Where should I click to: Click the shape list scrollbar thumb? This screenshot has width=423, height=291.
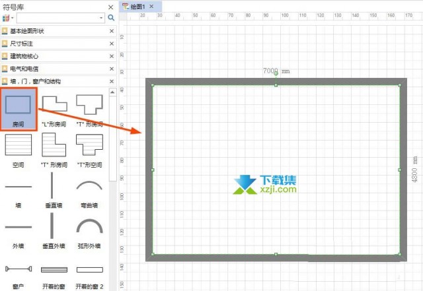[113, 139]
